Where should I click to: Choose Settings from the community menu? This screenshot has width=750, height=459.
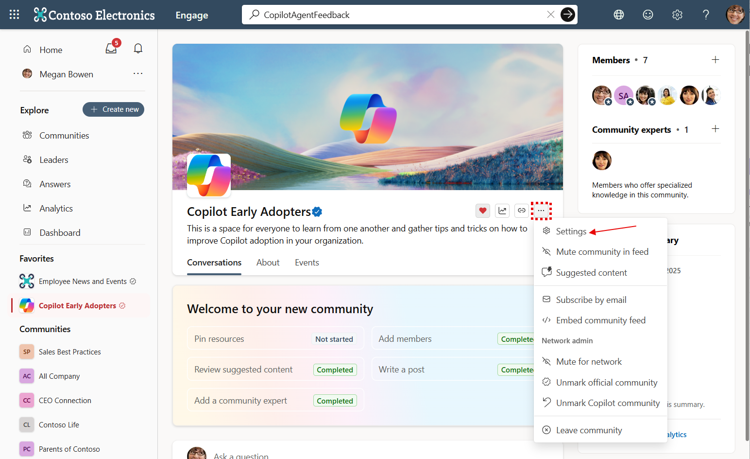[571, 231]
